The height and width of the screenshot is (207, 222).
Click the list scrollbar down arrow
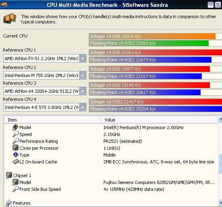pos(220,202)
